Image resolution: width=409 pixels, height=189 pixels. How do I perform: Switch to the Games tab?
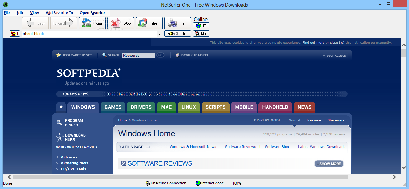click(x=113, y=107)
